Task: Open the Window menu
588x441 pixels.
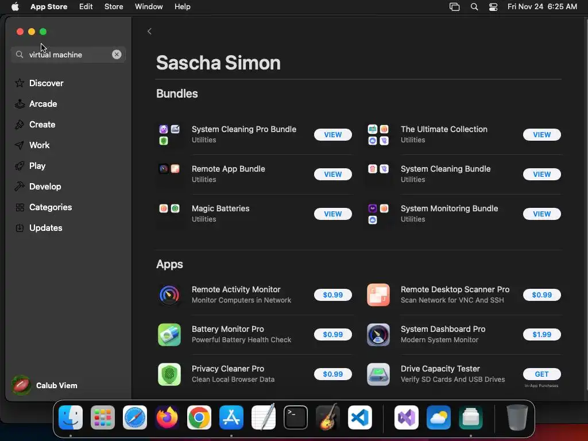Action: pos(149,7)
